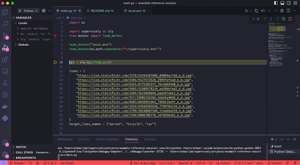Stop the debug session
The height and width of the screenshot is (165, 300).
click(290, 19)
